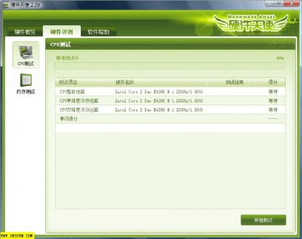
Task: Select the CPU单精度浮点运算 row
Action: (170, 101)
